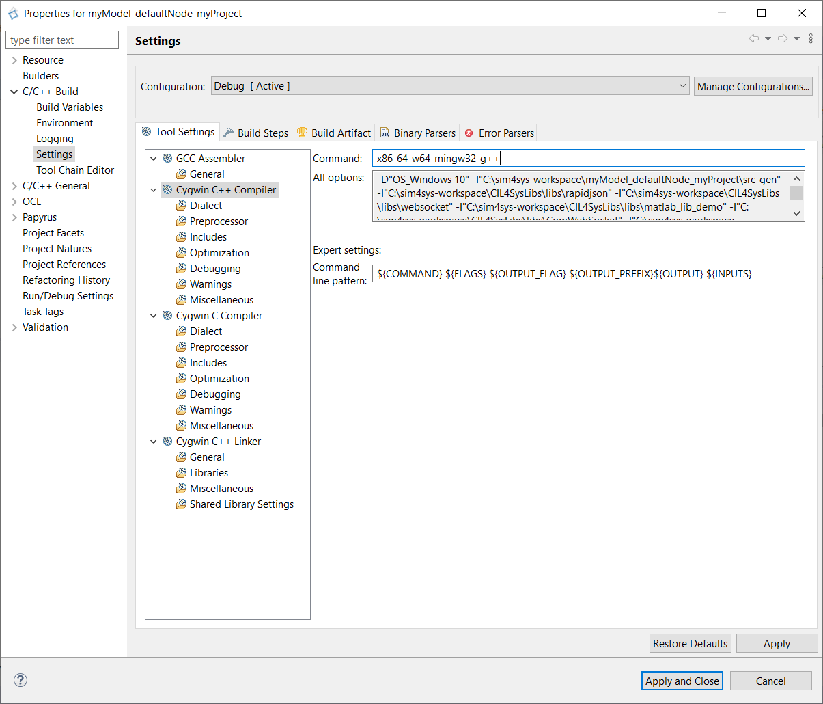Screen dimensions: 823x704
Task: Collapse the Cygwin C++ Linker node
Action: coord(154,442)
